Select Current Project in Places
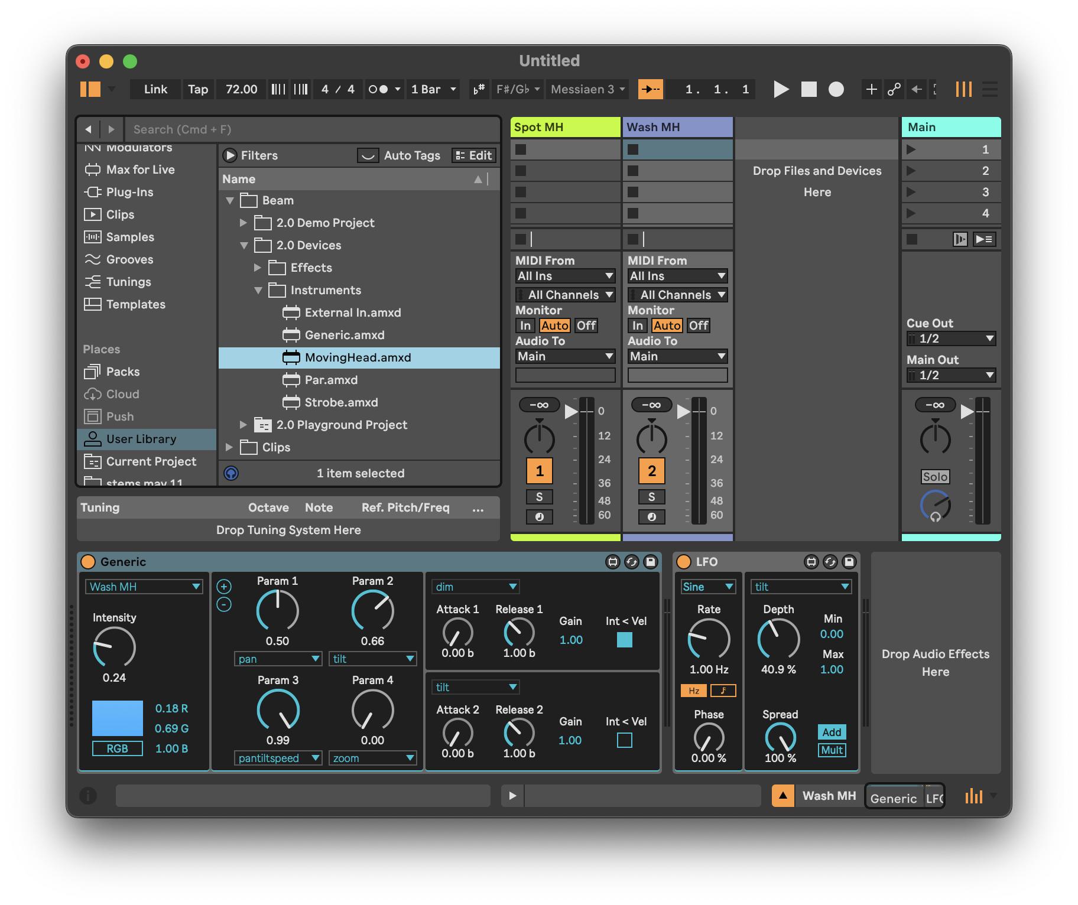This screenshot has height=905, width=1078. (x=151, y=461)
